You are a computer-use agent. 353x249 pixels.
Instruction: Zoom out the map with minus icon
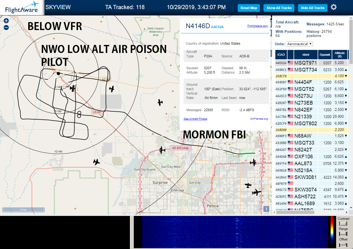[x=6, y=27]
